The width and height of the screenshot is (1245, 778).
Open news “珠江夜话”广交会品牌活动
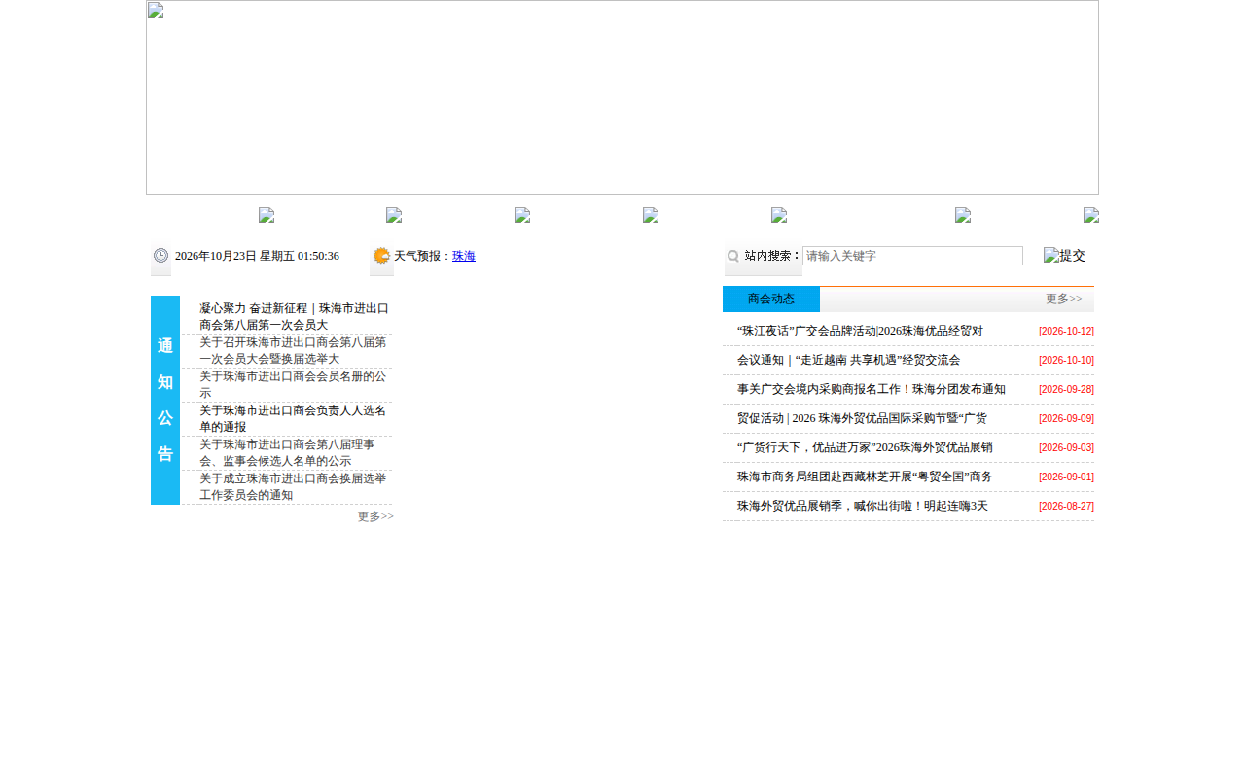861,332
